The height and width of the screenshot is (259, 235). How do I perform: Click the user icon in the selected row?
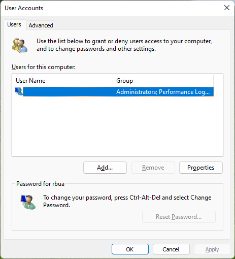[x=19, y=91]
